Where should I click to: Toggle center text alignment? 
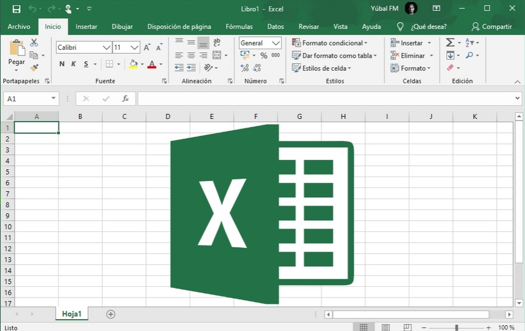(191, 55)
